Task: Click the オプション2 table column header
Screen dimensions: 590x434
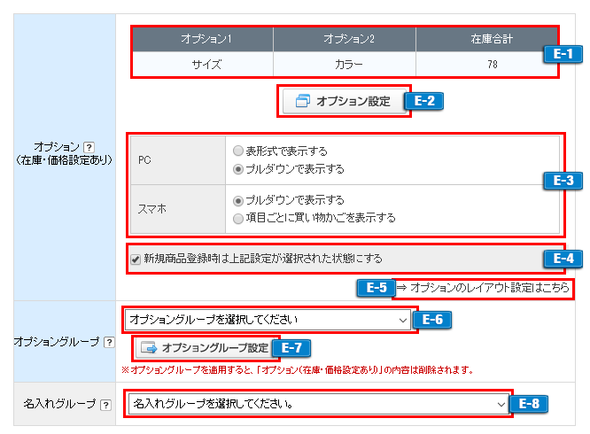Action: (x=343, y=40)
